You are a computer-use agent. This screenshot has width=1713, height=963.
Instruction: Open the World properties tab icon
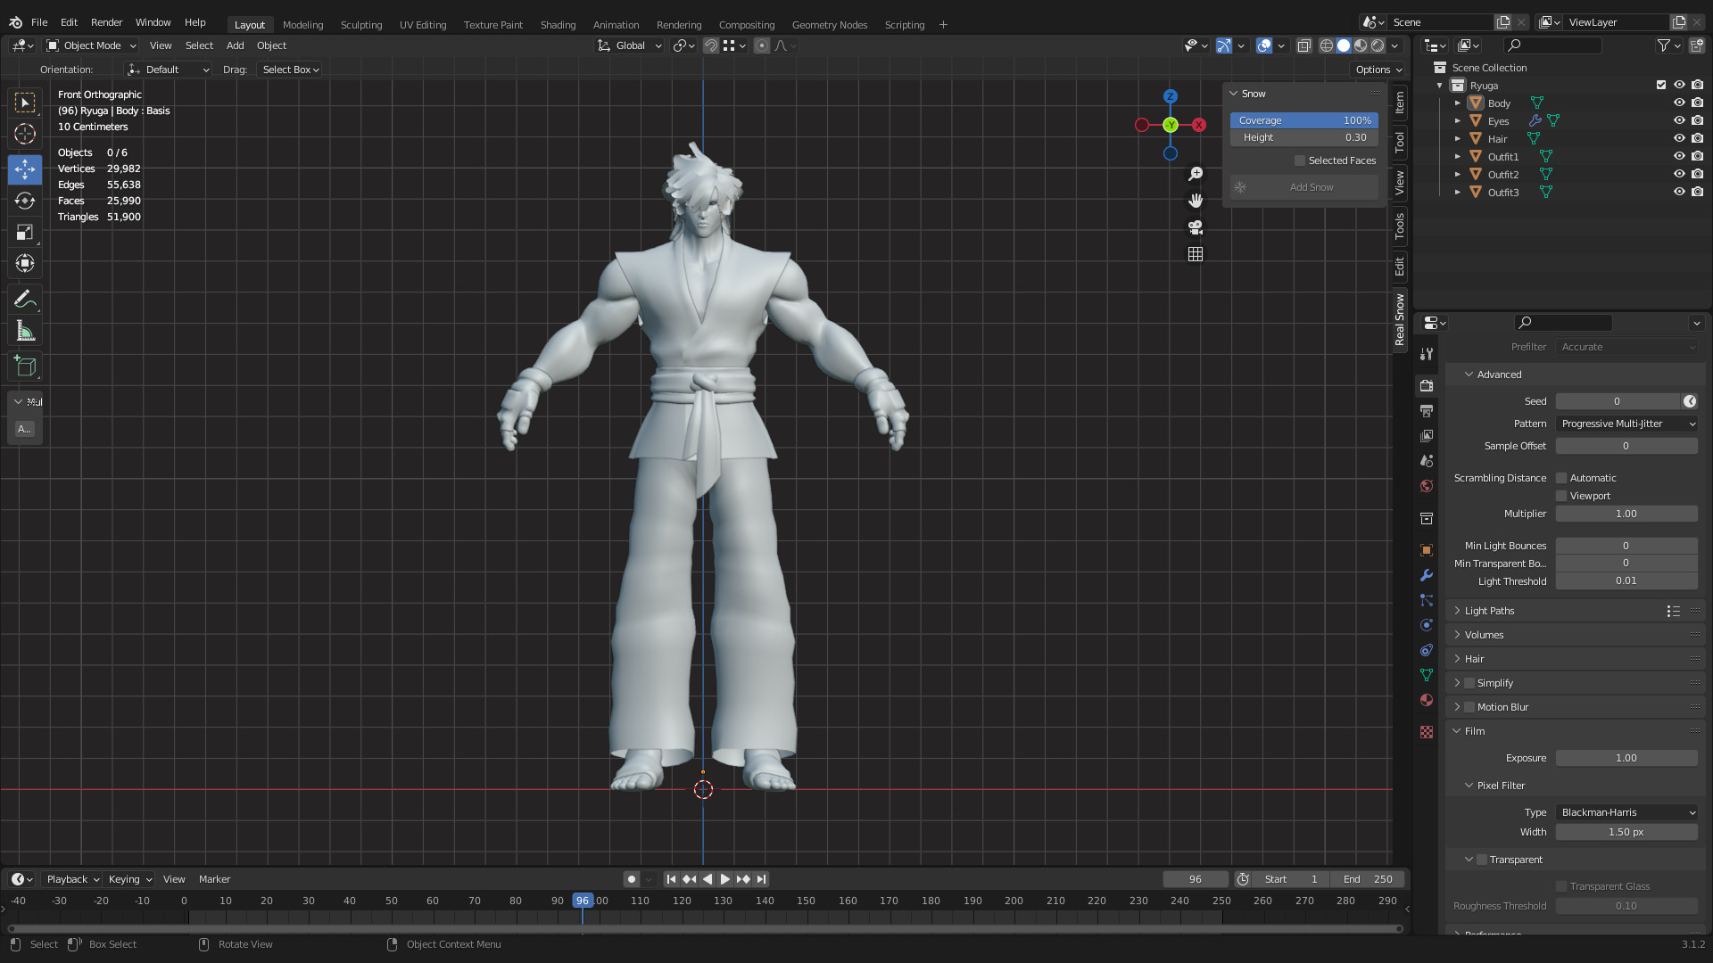[1427, 486]
